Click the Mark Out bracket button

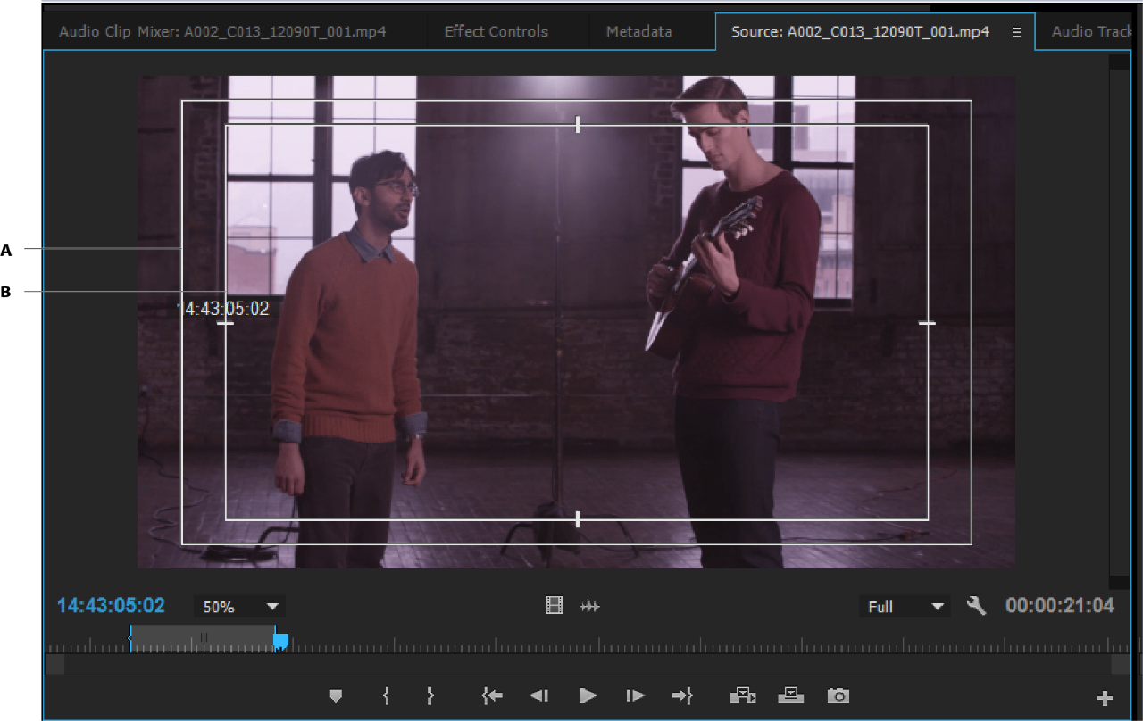tap(430, 696)
